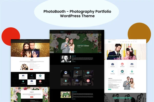The image size is (154, 102).
Task: Click the red round icon in the white mockup
Action: 122,64
